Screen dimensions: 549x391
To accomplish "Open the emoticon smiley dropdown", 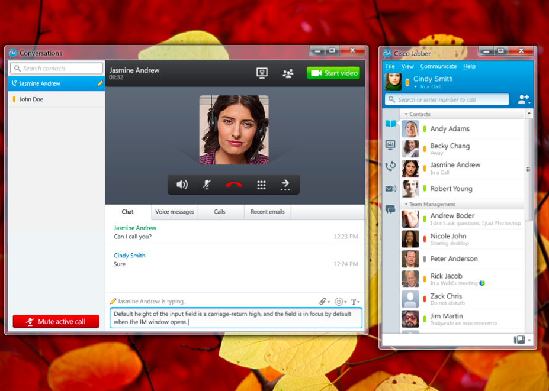I will (341, 302).
